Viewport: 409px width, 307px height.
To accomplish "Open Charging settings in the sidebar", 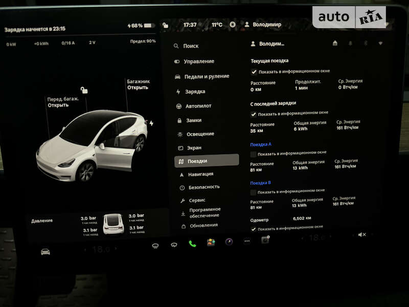I will 196,91.
